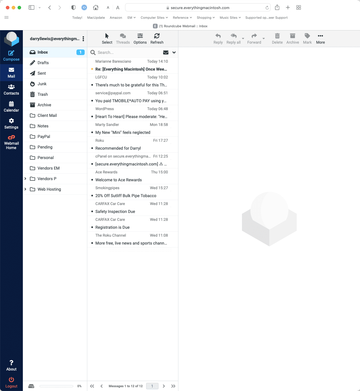
Task: Click the page number field
Action: point(152,386)
